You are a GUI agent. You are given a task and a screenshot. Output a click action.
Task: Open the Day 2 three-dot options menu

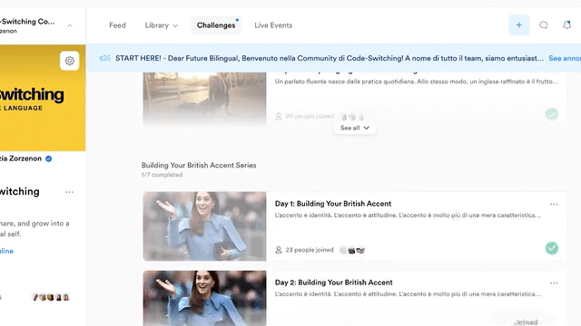click(x=554, y=283)
